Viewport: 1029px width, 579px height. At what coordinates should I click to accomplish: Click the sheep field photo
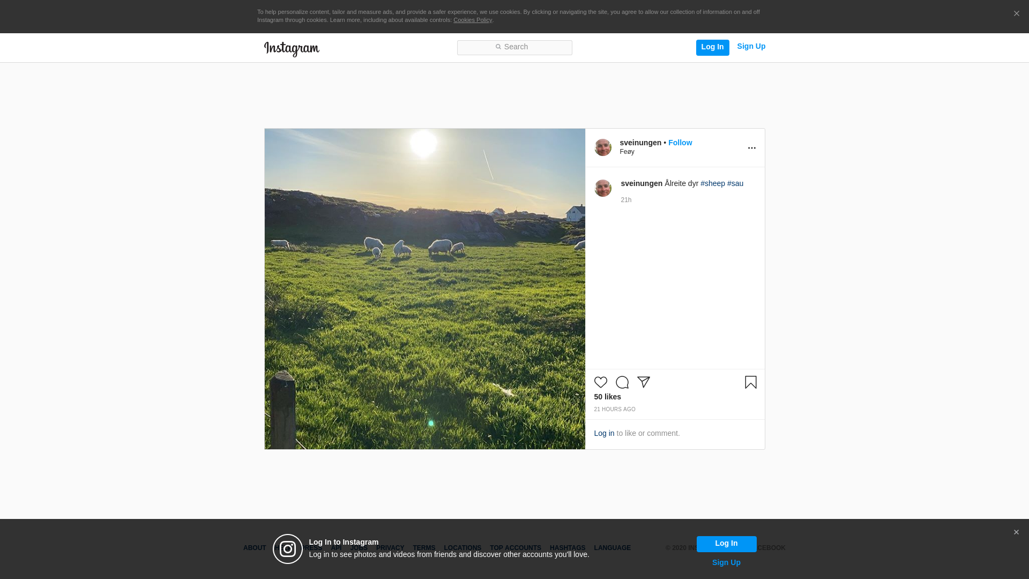point(424,288)
